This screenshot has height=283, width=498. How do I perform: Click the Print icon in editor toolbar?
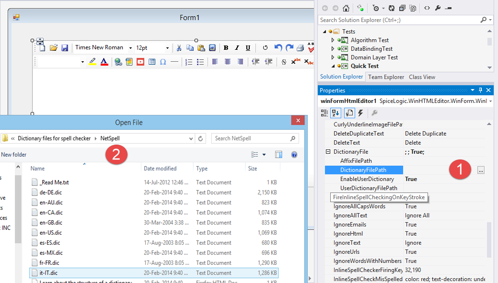[300, 48]
